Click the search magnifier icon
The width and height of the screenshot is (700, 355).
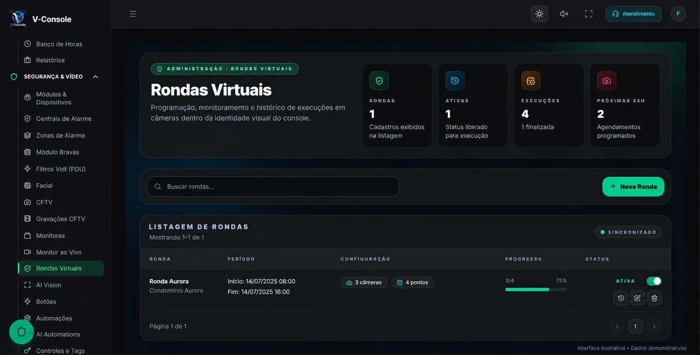coord(158,186)
